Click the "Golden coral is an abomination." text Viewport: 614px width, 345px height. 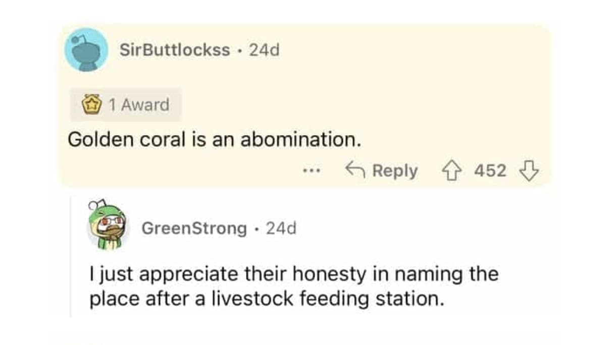tap(215, 140)
